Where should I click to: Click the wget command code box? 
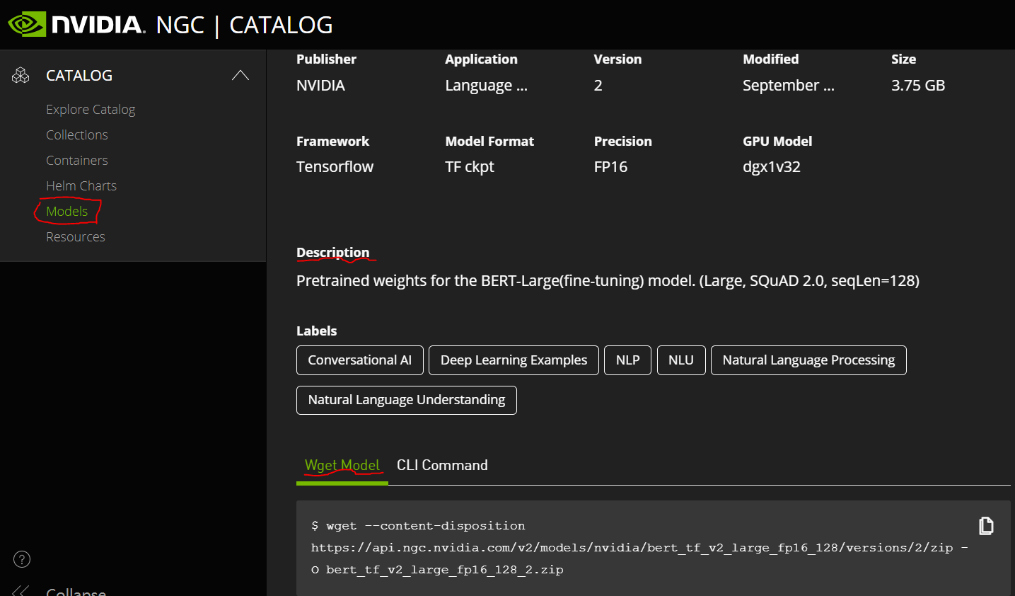(x=637, y=548)
